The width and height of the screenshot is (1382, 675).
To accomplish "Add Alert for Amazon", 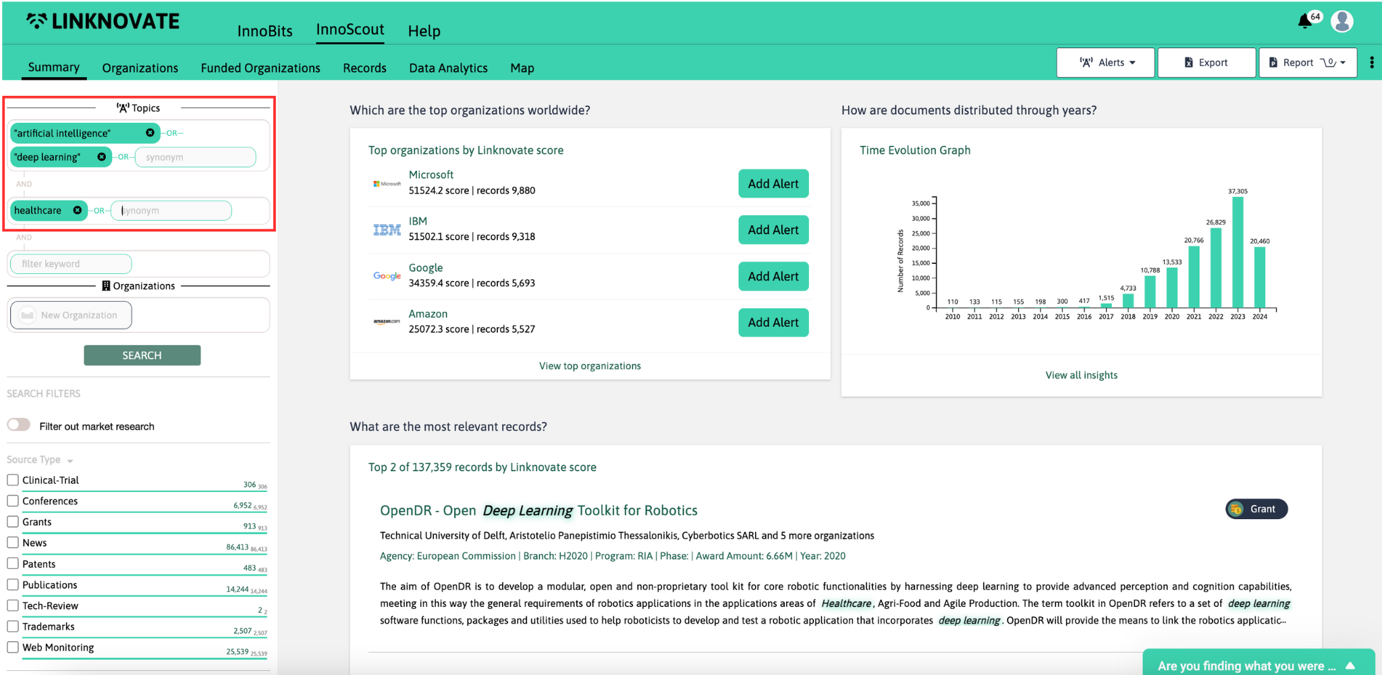I will pyautogui.click(x=773, y=323).
